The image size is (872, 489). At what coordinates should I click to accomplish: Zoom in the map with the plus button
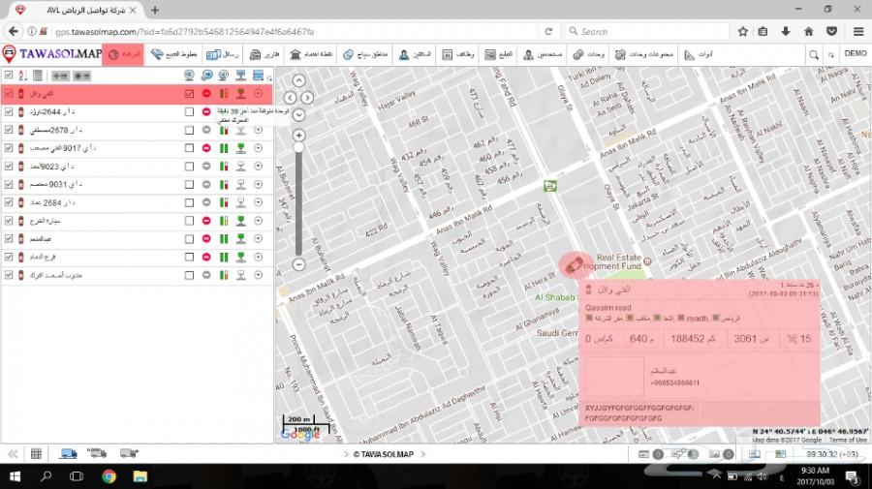click(298, 135)
